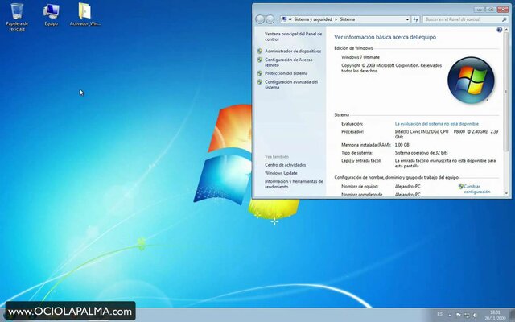Click the Ver información básica acerca del equipo heading
The width and height of the screenshot is (515, 322).
[385, 37]
